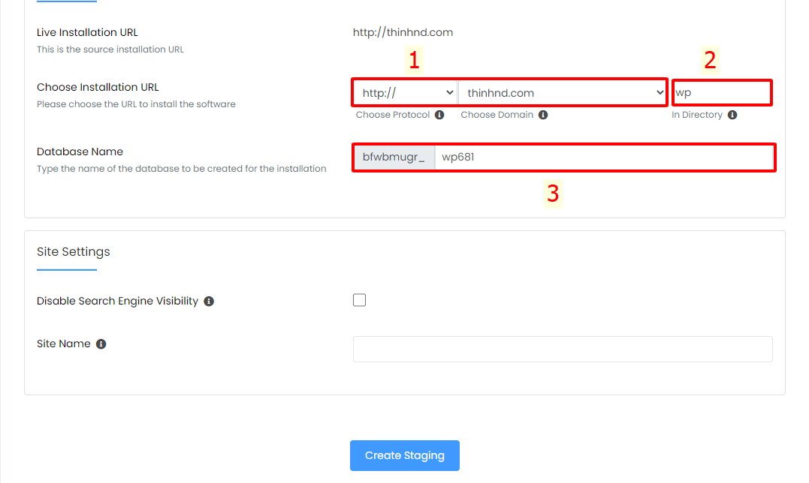
Task: Click the Site Name info icon
Action: click(x=101, y=344)
